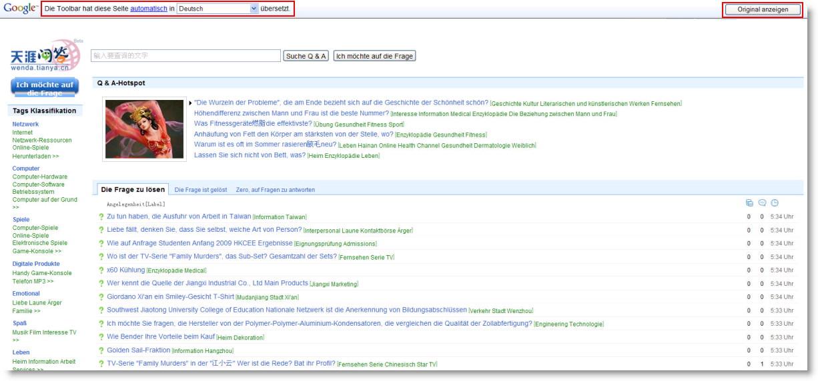Select Handy Game-Konsole in the sidebar
The width and height of the screenshot is (818, 381).
pyautogui.click(x=42, y=273)
